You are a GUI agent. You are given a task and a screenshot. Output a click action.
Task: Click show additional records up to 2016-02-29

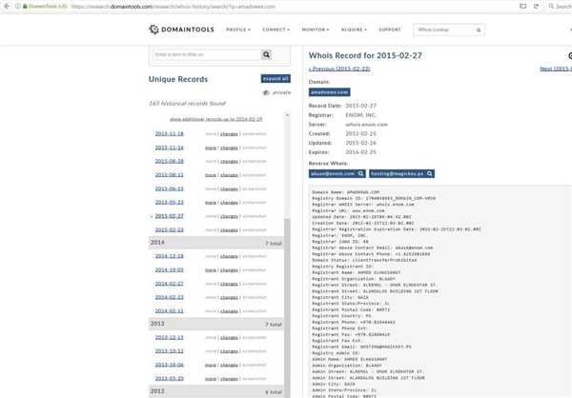click(216, 119)
